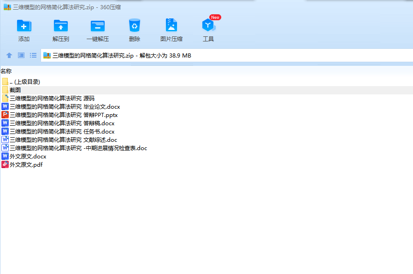Click the address bar path field

227,56
